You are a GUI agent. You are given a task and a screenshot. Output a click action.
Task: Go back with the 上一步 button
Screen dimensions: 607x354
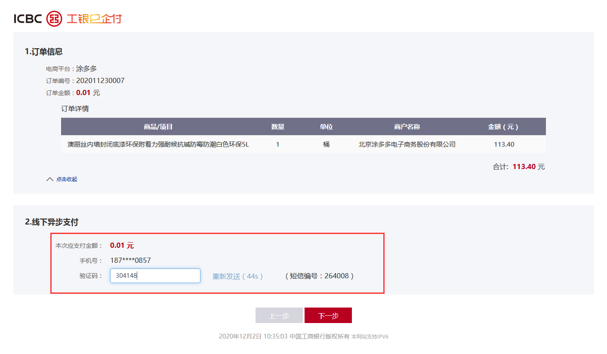(279, 315)
